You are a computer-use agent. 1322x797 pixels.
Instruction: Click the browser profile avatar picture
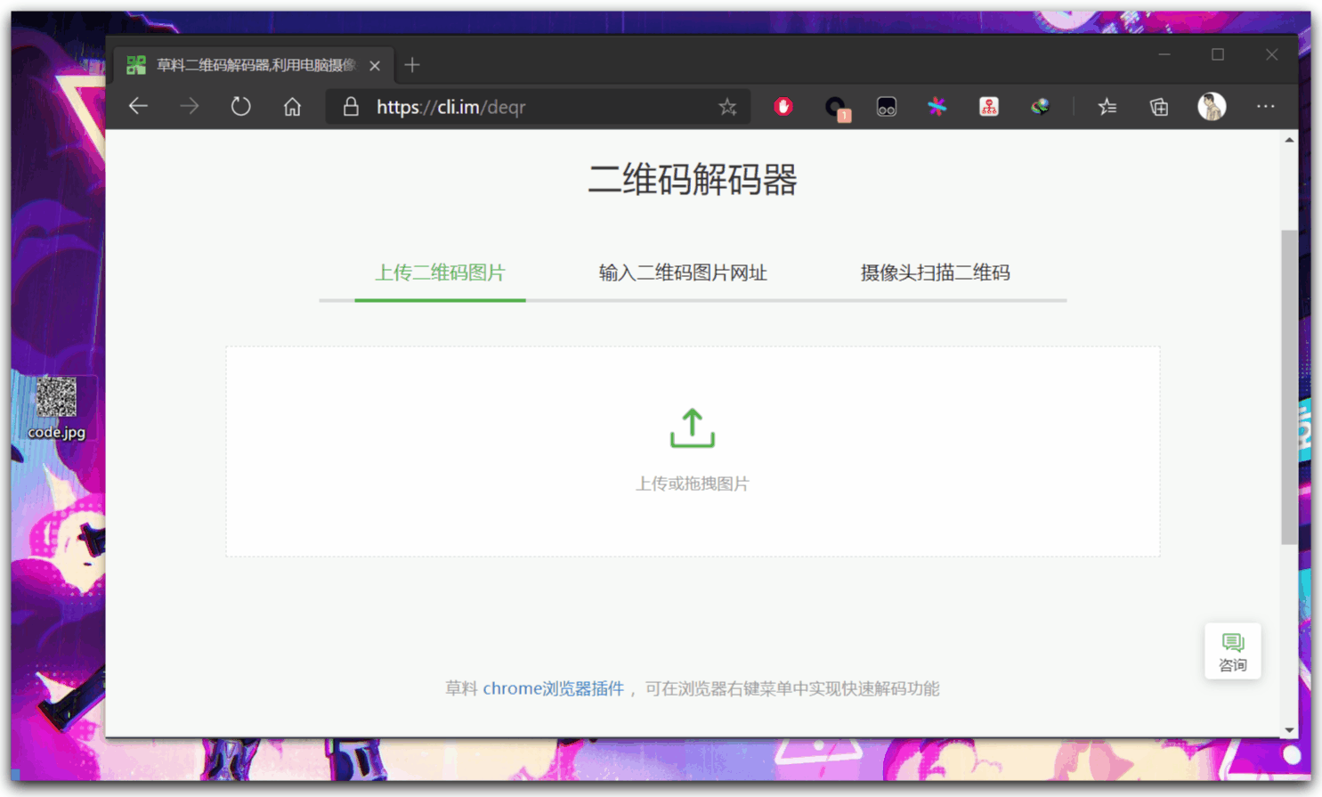tap(1210, 106)
